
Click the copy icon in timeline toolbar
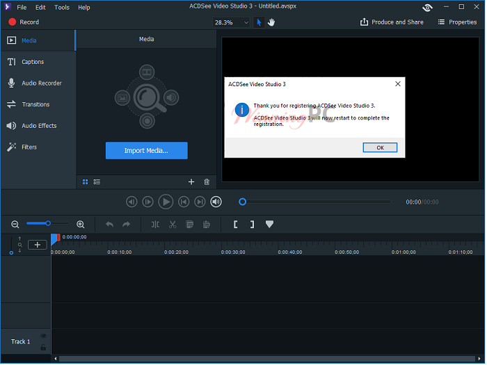tap(189, 225)
